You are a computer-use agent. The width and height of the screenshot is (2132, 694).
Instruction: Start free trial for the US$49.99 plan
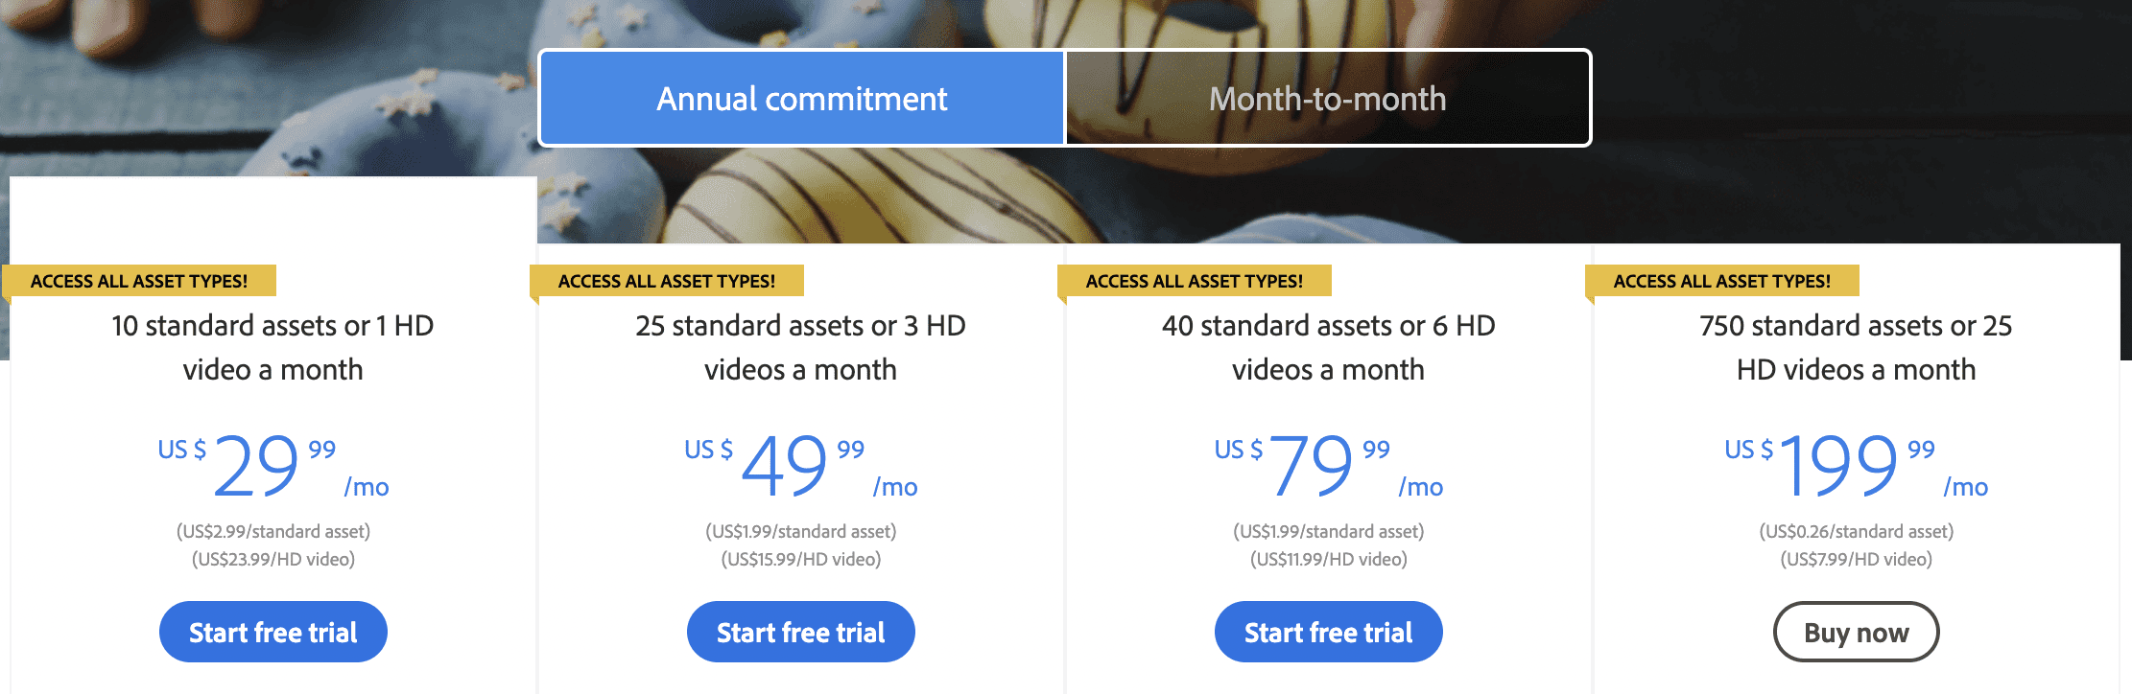(x=800, y=633)
